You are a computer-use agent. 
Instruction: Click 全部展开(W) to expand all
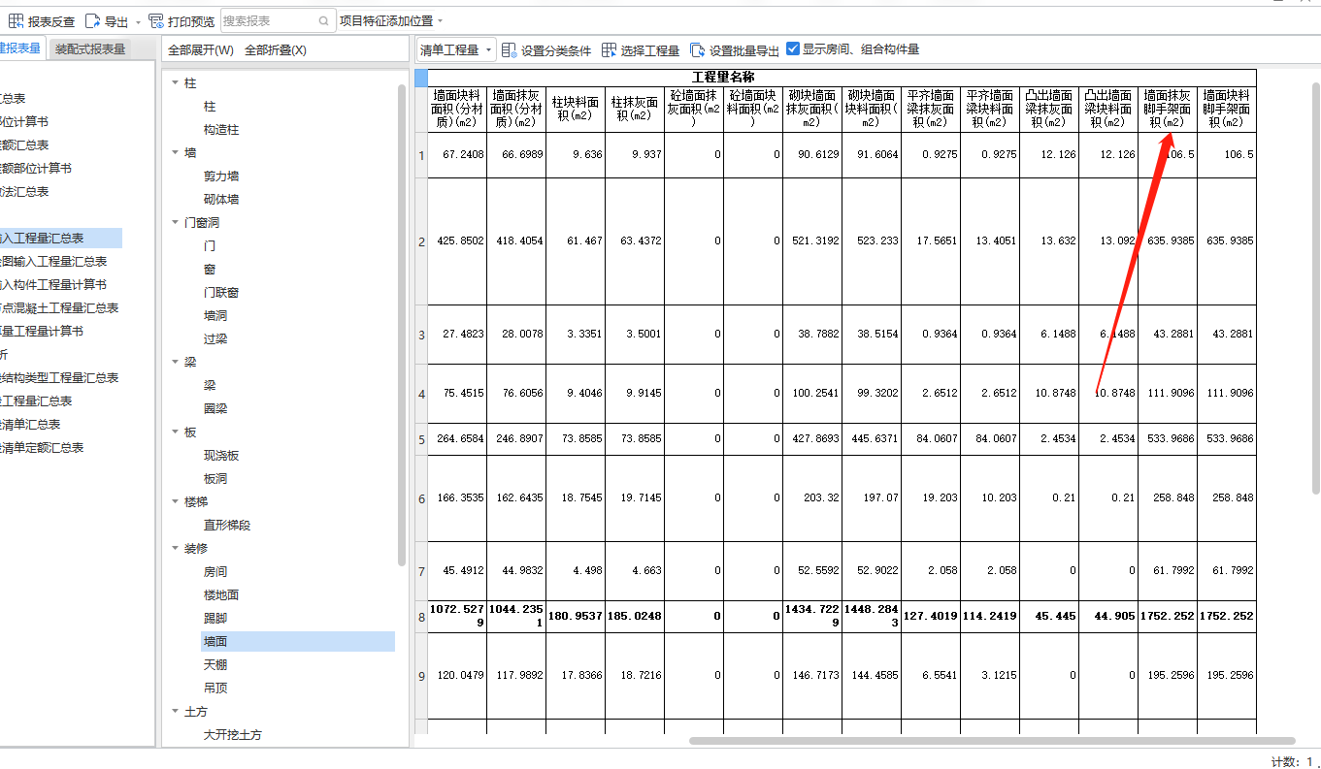(201, 49)
